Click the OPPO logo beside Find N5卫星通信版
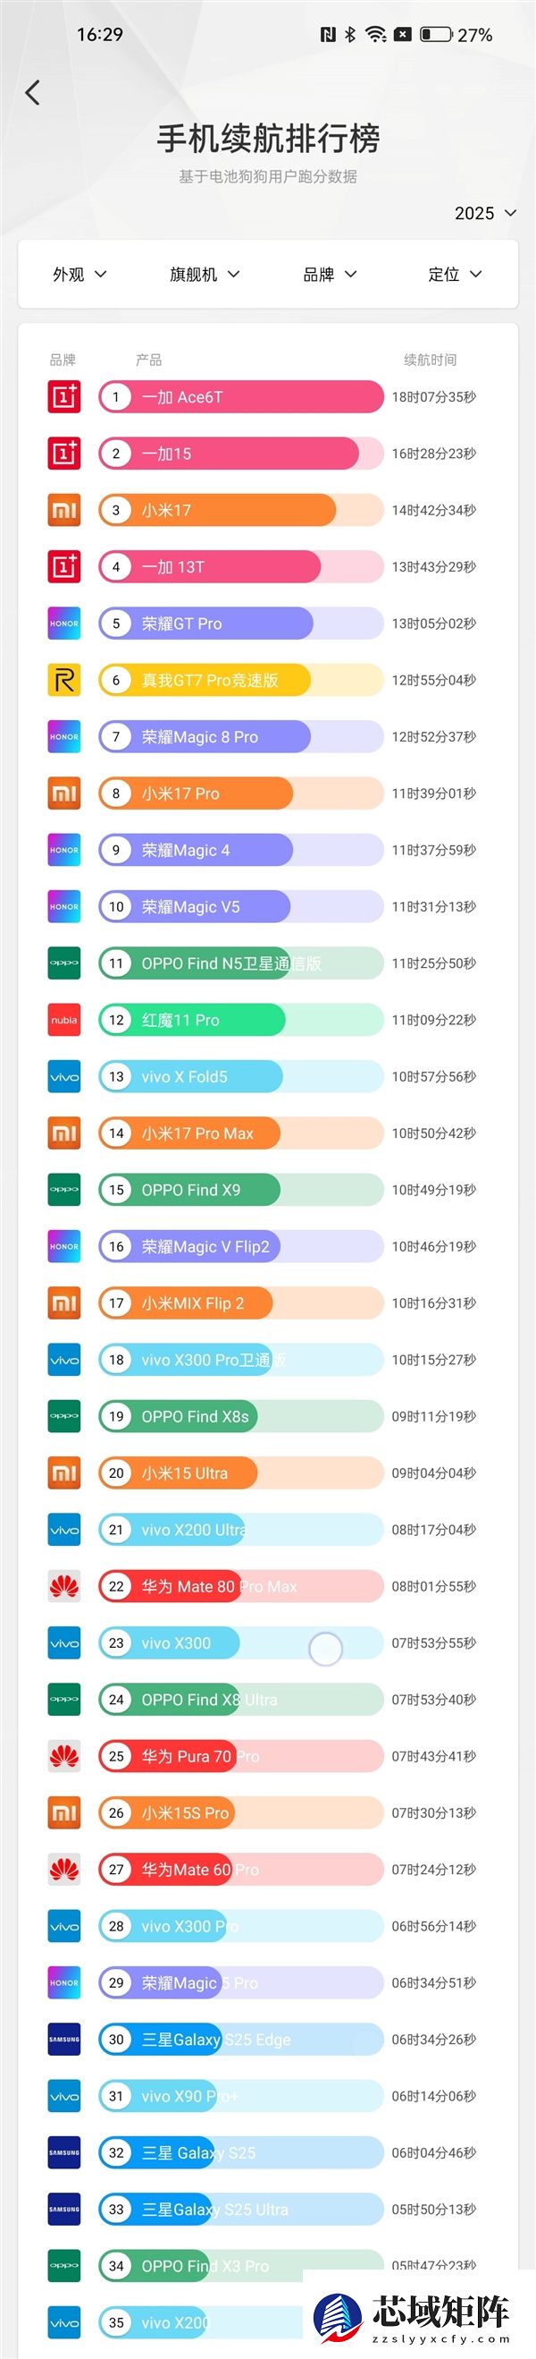Image resolution: width=536 pixels, height=2359 pixels. [x=64, y=963]
